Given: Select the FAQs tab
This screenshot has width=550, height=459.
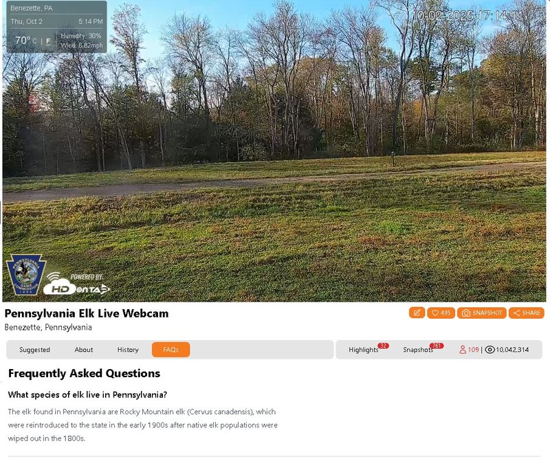Looking at the screenshot, I should (170, 350).
